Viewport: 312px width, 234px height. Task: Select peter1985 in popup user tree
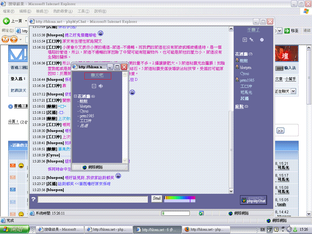coord(87,116)
